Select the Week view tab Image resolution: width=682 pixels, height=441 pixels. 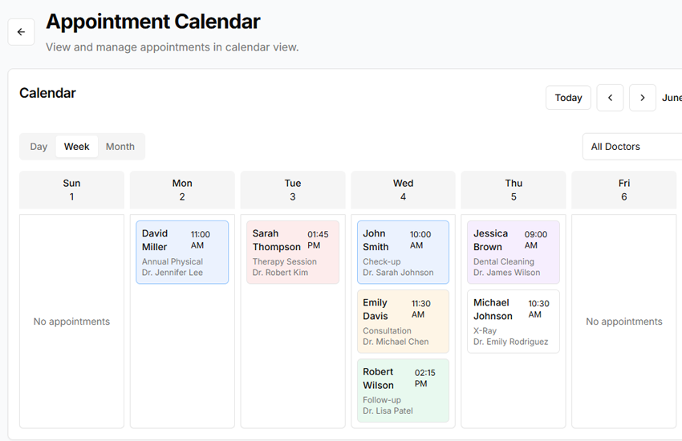coord(77,147)
